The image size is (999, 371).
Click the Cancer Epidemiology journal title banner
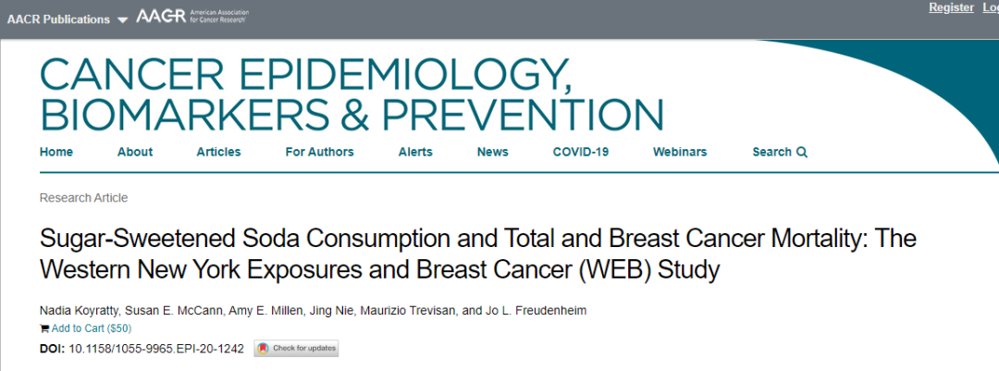[351, 93]
